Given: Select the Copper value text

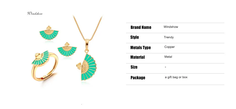Looking at the screenshot, I should click(x=170, y=47).
